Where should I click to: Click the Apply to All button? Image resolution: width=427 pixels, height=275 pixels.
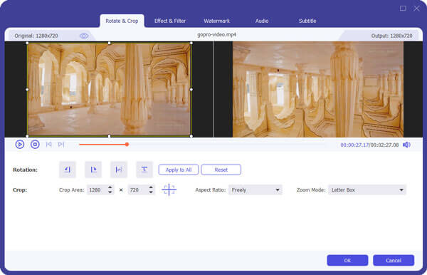179,170
